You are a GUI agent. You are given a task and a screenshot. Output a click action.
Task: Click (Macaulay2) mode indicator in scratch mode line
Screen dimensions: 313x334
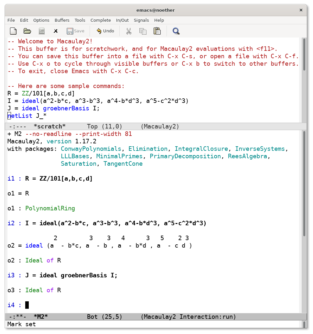point(160,127)
